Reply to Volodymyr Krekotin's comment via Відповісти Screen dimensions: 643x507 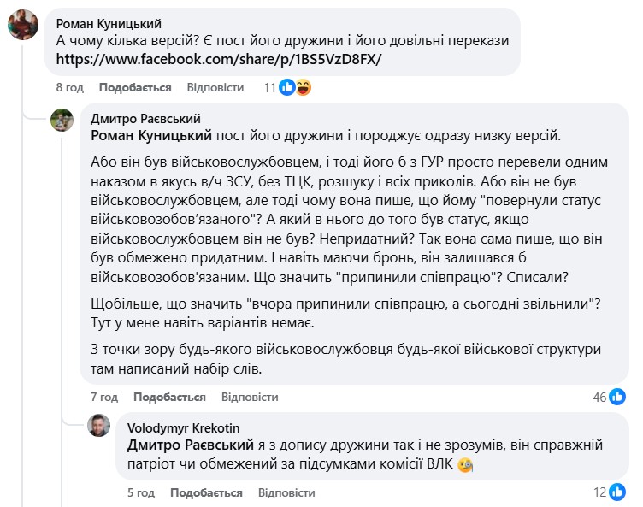[286, 493]
